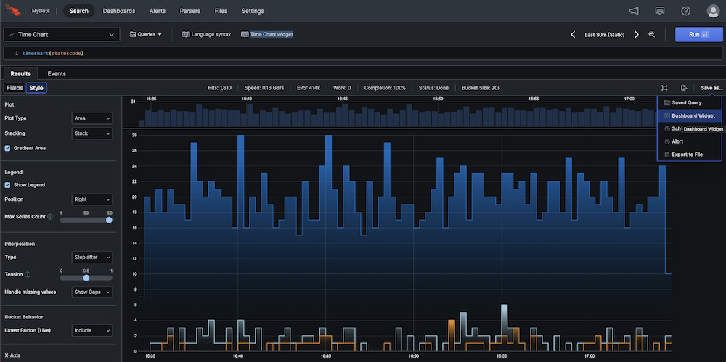726x362 pixels.
Task: Open the help question mark icon
Action: [685, 11]
